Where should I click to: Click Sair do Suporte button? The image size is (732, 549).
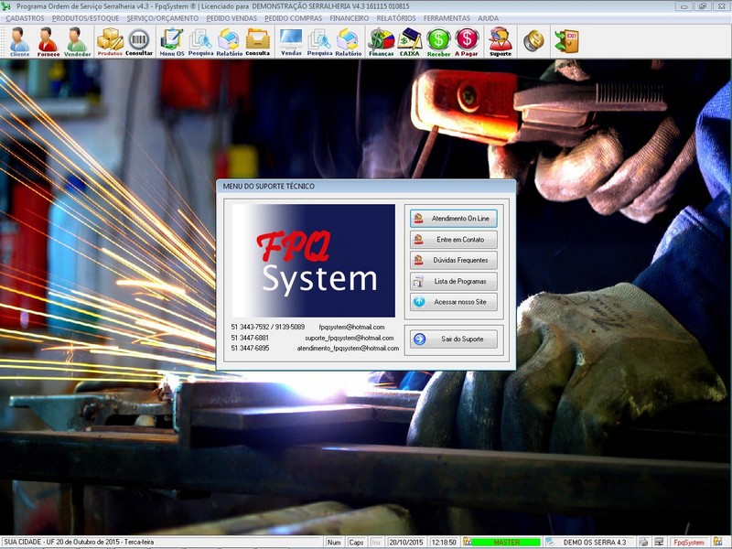click(x=453, y=339)
